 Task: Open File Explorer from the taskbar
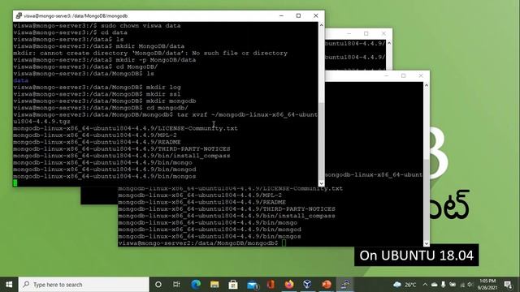(x=214, y=285)
